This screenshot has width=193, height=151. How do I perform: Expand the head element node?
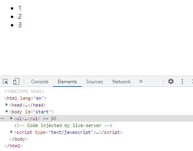6,105
